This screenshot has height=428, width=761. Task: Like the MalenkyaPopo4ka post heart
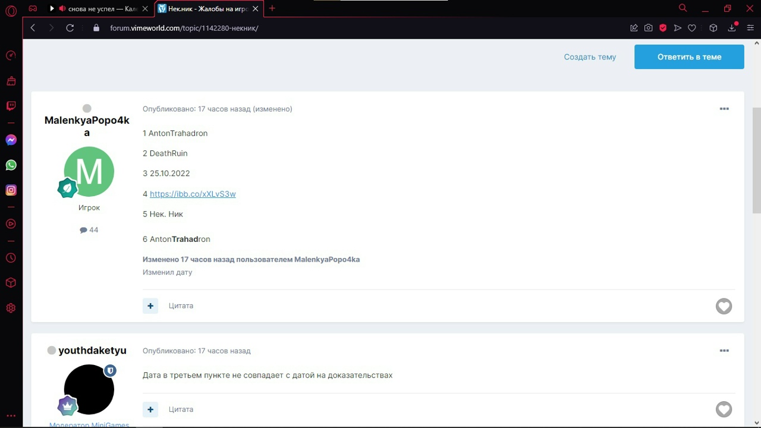click(x=724, y=306)
